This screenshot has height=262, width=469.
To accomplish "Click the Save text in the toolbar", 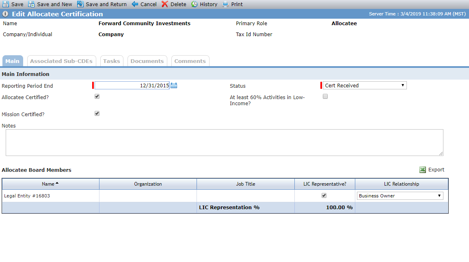I will click(17, 4).
